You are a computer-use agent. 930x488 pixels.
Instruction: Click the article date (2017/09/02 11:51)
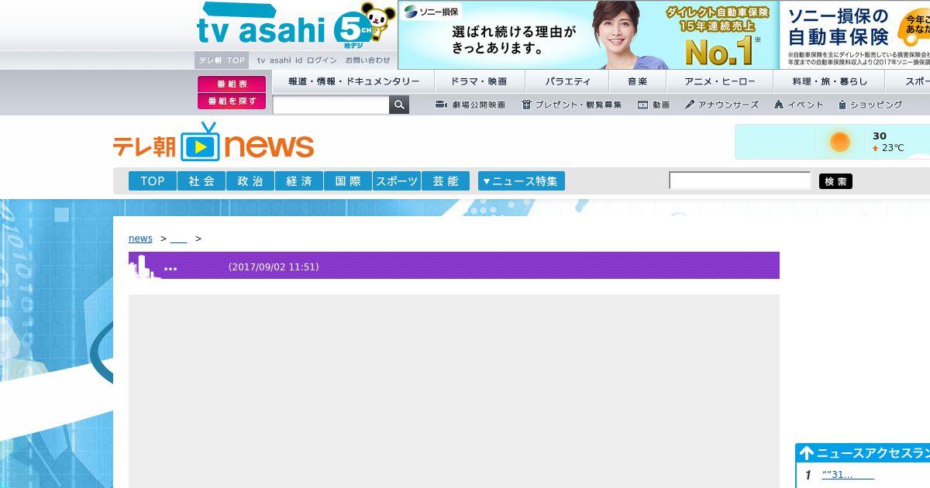[x=274, y=266]
